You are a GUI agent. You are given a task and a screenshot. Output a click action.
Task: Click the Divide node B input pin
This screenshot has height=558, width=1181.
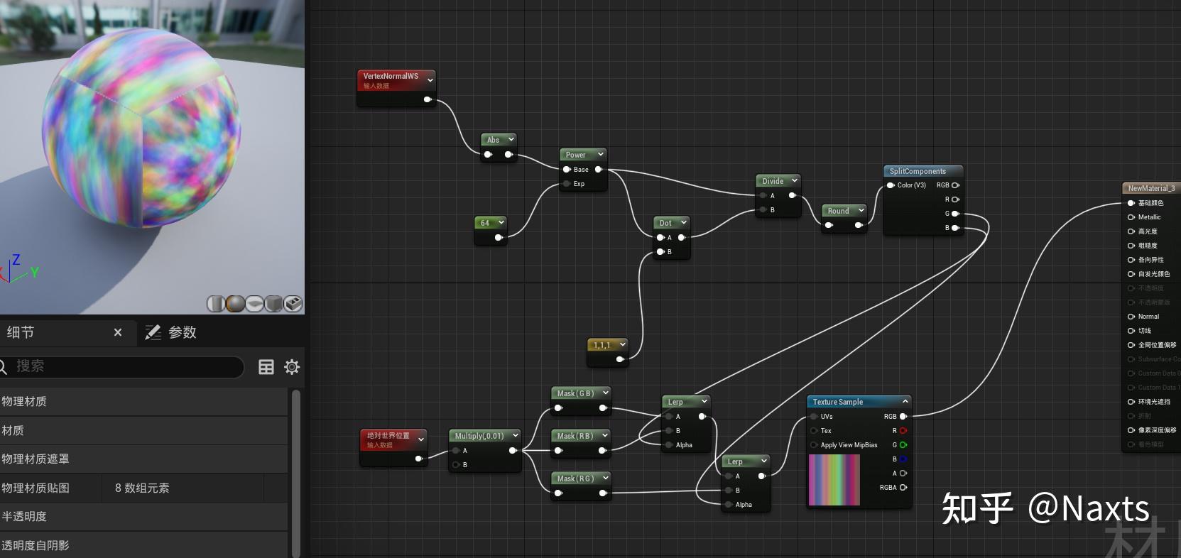click(x=763, y=210)
